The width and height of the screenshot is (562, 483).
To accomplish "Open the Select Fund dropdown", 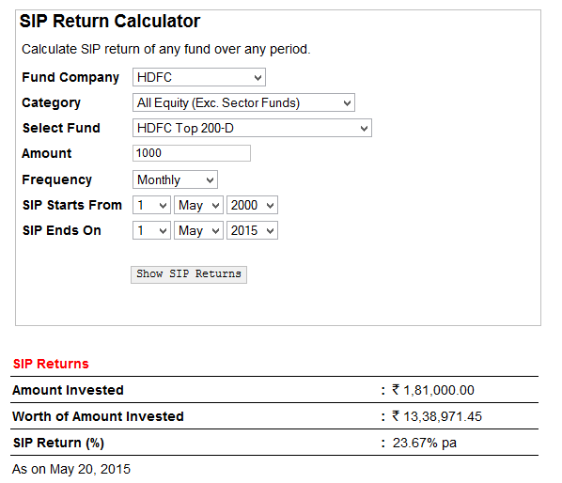I will tap(252, 128).
